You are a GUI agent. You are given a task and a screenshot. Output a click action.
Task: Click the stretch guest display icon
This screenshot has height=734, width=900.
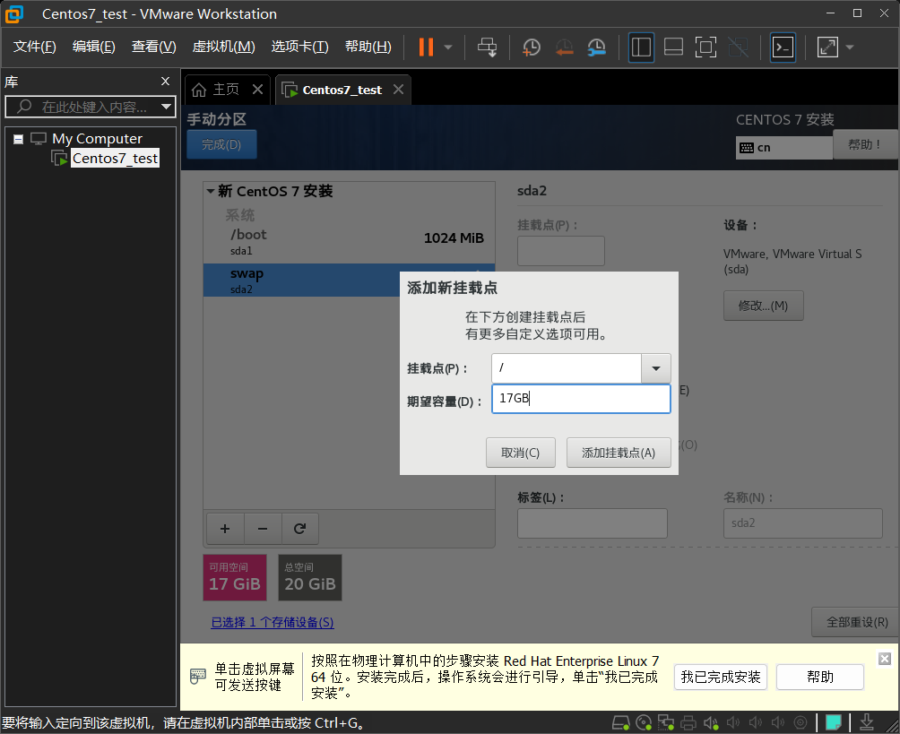click(827, 47)
